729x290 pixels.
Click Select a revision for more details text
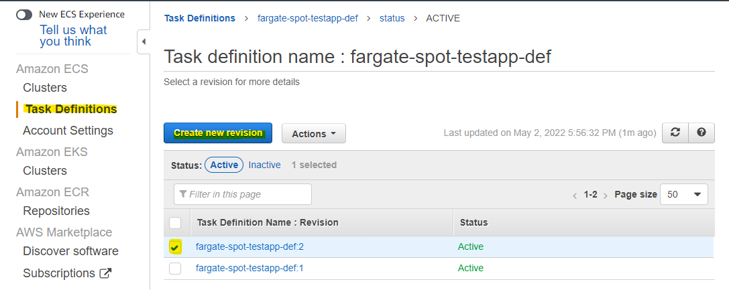point(231,82)
